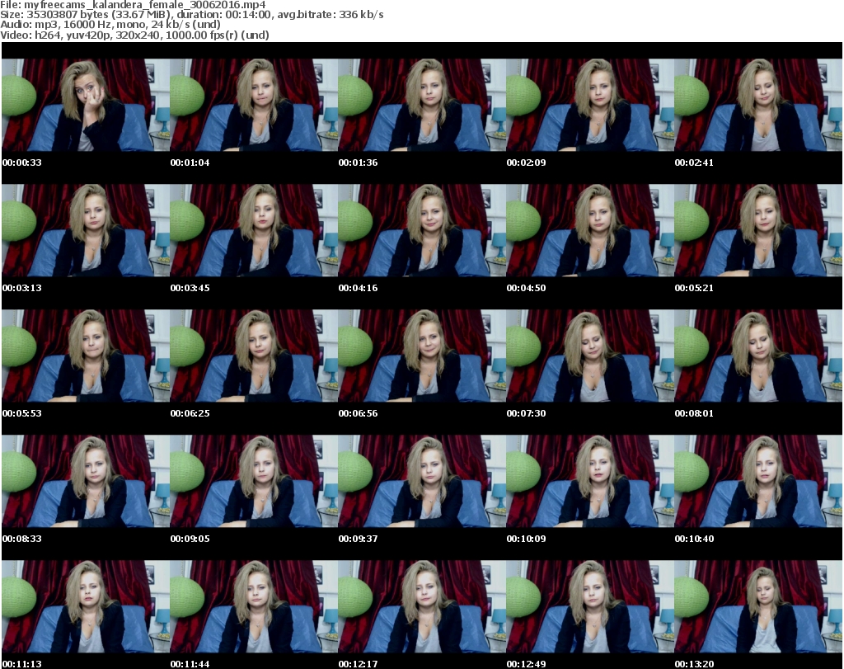Screen dimensions: 844x669
Task: Click the 00:02:41 timestamp label
Action: pos(694,163)
